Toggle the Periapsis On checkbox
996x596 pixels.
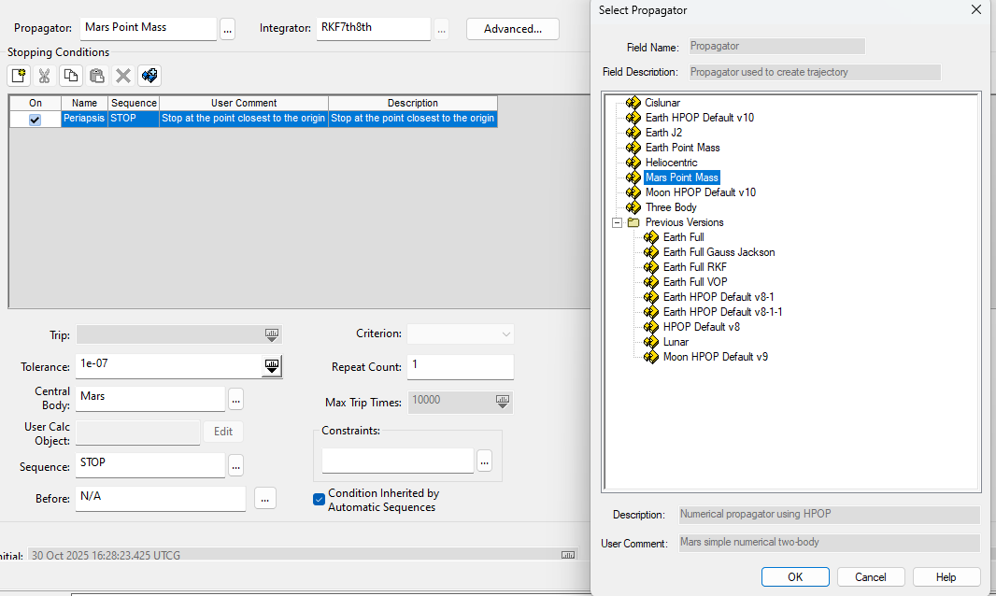[35, 120]
